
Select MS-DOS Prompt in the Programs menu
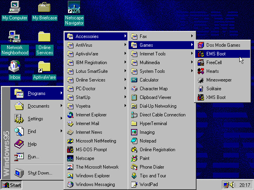click(91, 150)
